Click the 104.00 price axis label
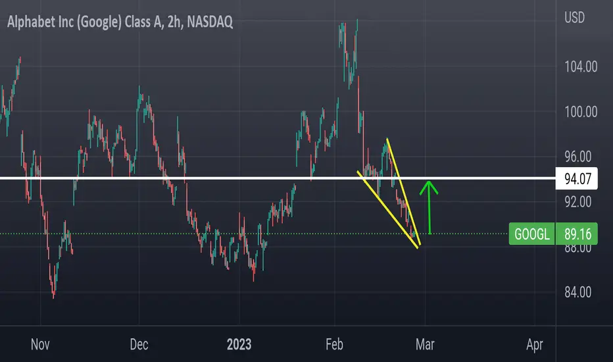Screen dimensions: 613x362 pyautogui.click(x=581, y=67)
